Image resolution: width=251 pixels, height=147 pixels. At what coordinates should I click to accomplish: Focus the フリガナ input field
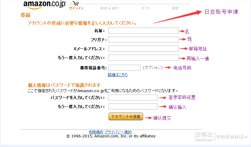pos(143,40)
